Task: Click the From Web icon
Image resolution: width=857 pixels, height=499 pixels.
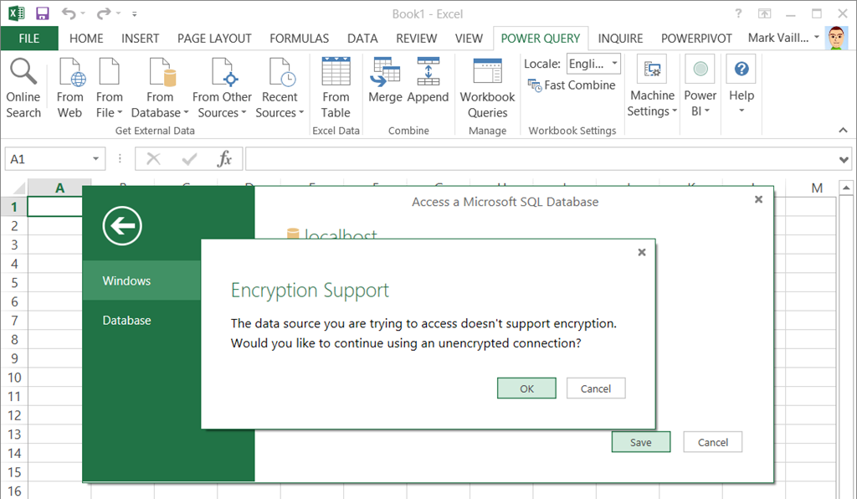Action: (x=70, y=74)
